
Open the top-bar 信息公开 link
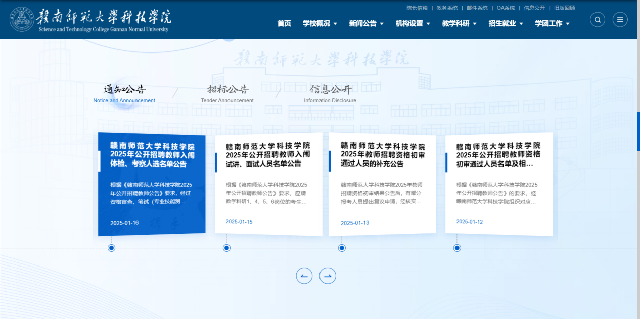[534, 8]
